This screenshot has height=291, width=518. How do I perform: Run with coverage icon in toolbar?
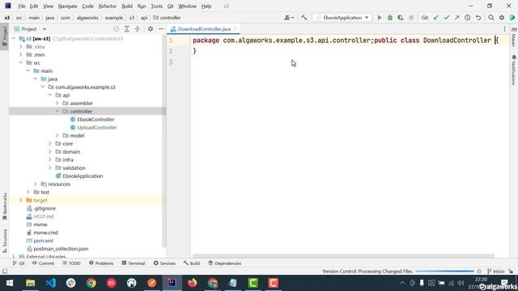tap(401, 18)
